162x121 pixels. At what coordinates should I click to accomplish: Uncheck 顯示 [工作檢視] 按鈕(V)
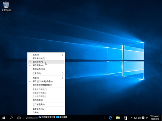(x=46, y=81)
